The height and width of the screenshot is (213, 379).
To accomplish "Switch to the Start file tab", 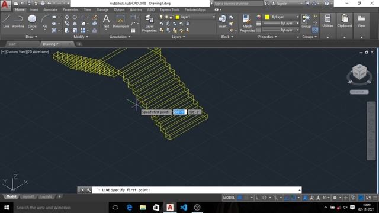I will 12,44.
